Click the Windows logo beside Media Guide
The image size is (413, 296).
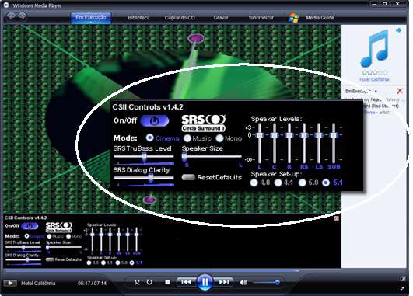coord(293,18)
